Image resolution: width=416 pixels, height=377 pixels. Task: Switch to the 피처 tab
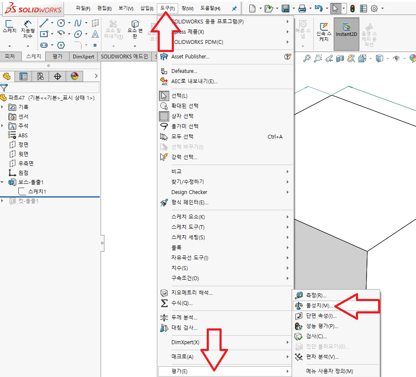10,57
